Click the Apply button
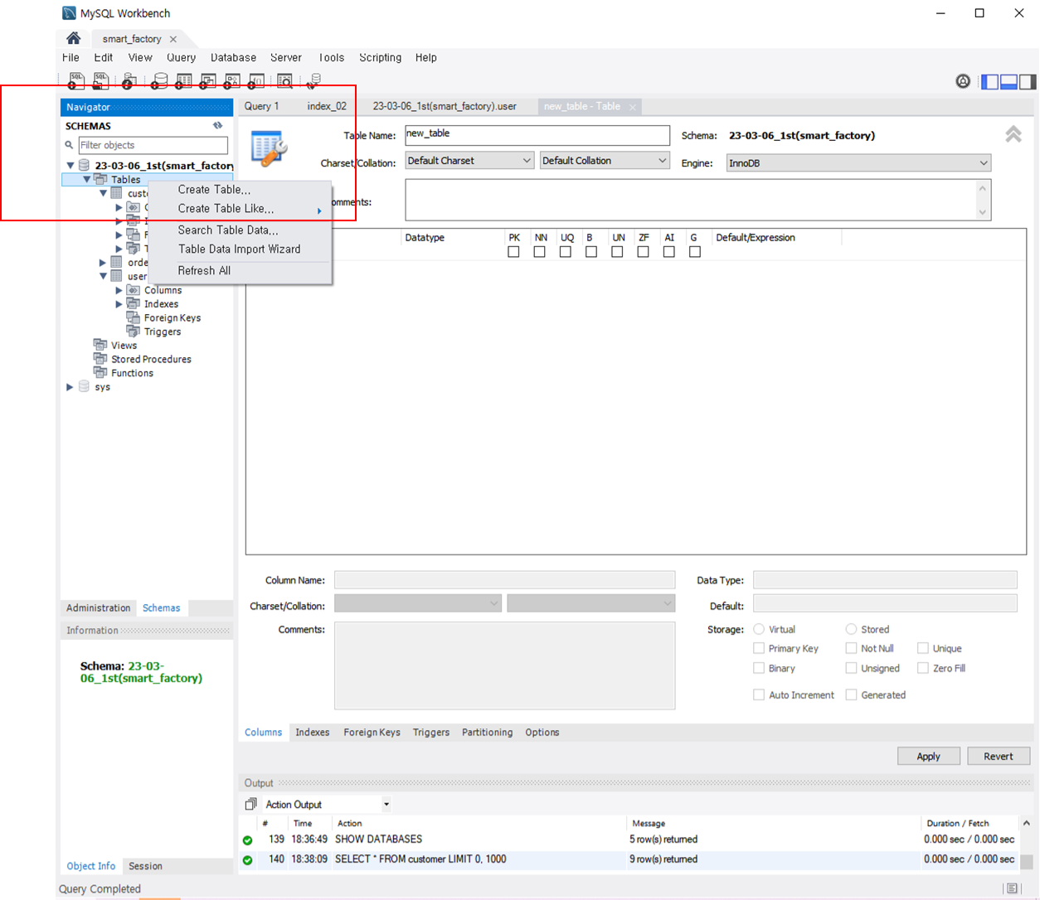The height and width of the screenshot is (900, 1040). (928, 756)
